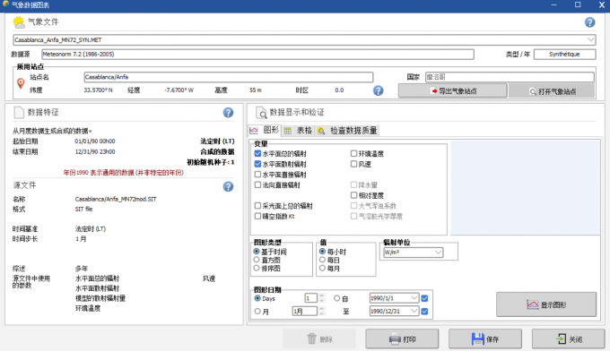Uncheck 水平面散射辐射 checkbox
Screen dimensions: 610x351
click(257, 164)
